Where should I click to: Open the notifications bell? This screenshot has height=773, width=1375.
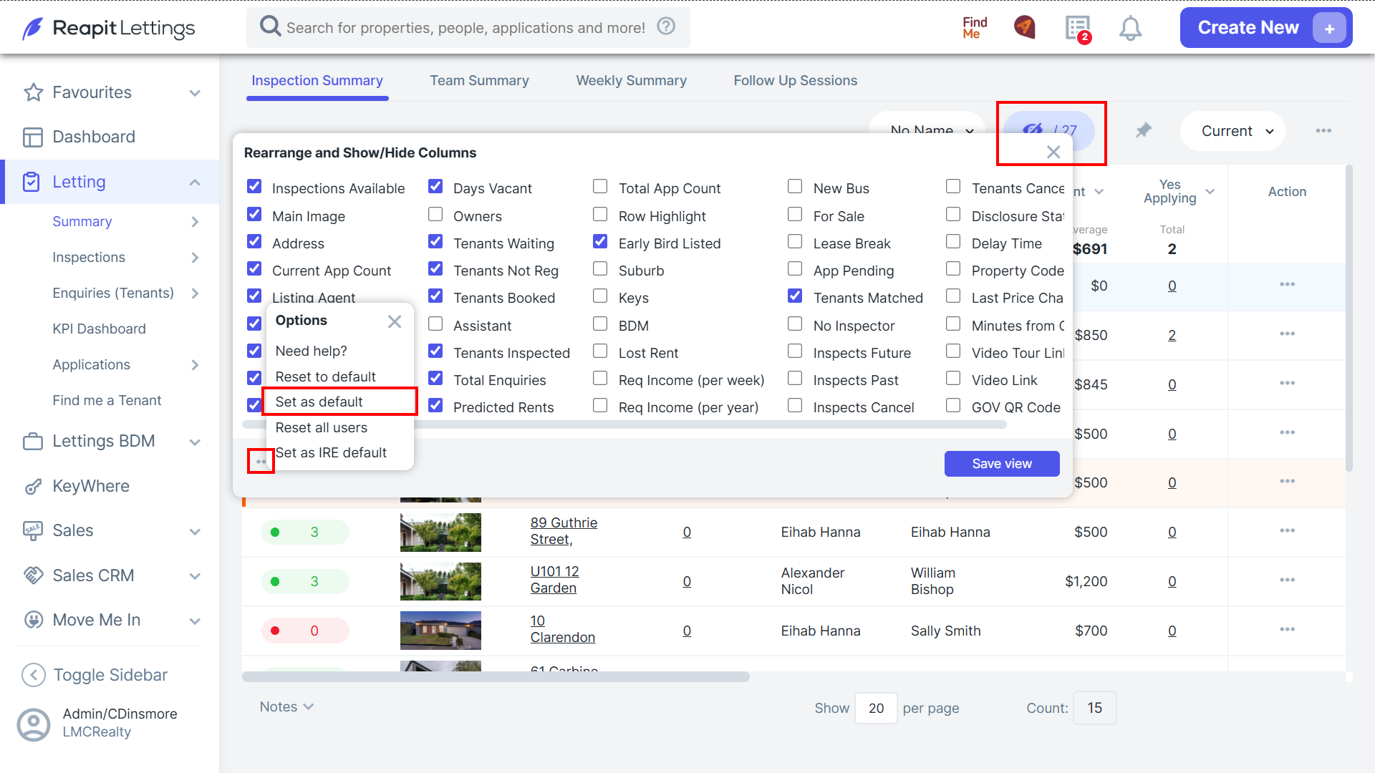(1130, 28)
